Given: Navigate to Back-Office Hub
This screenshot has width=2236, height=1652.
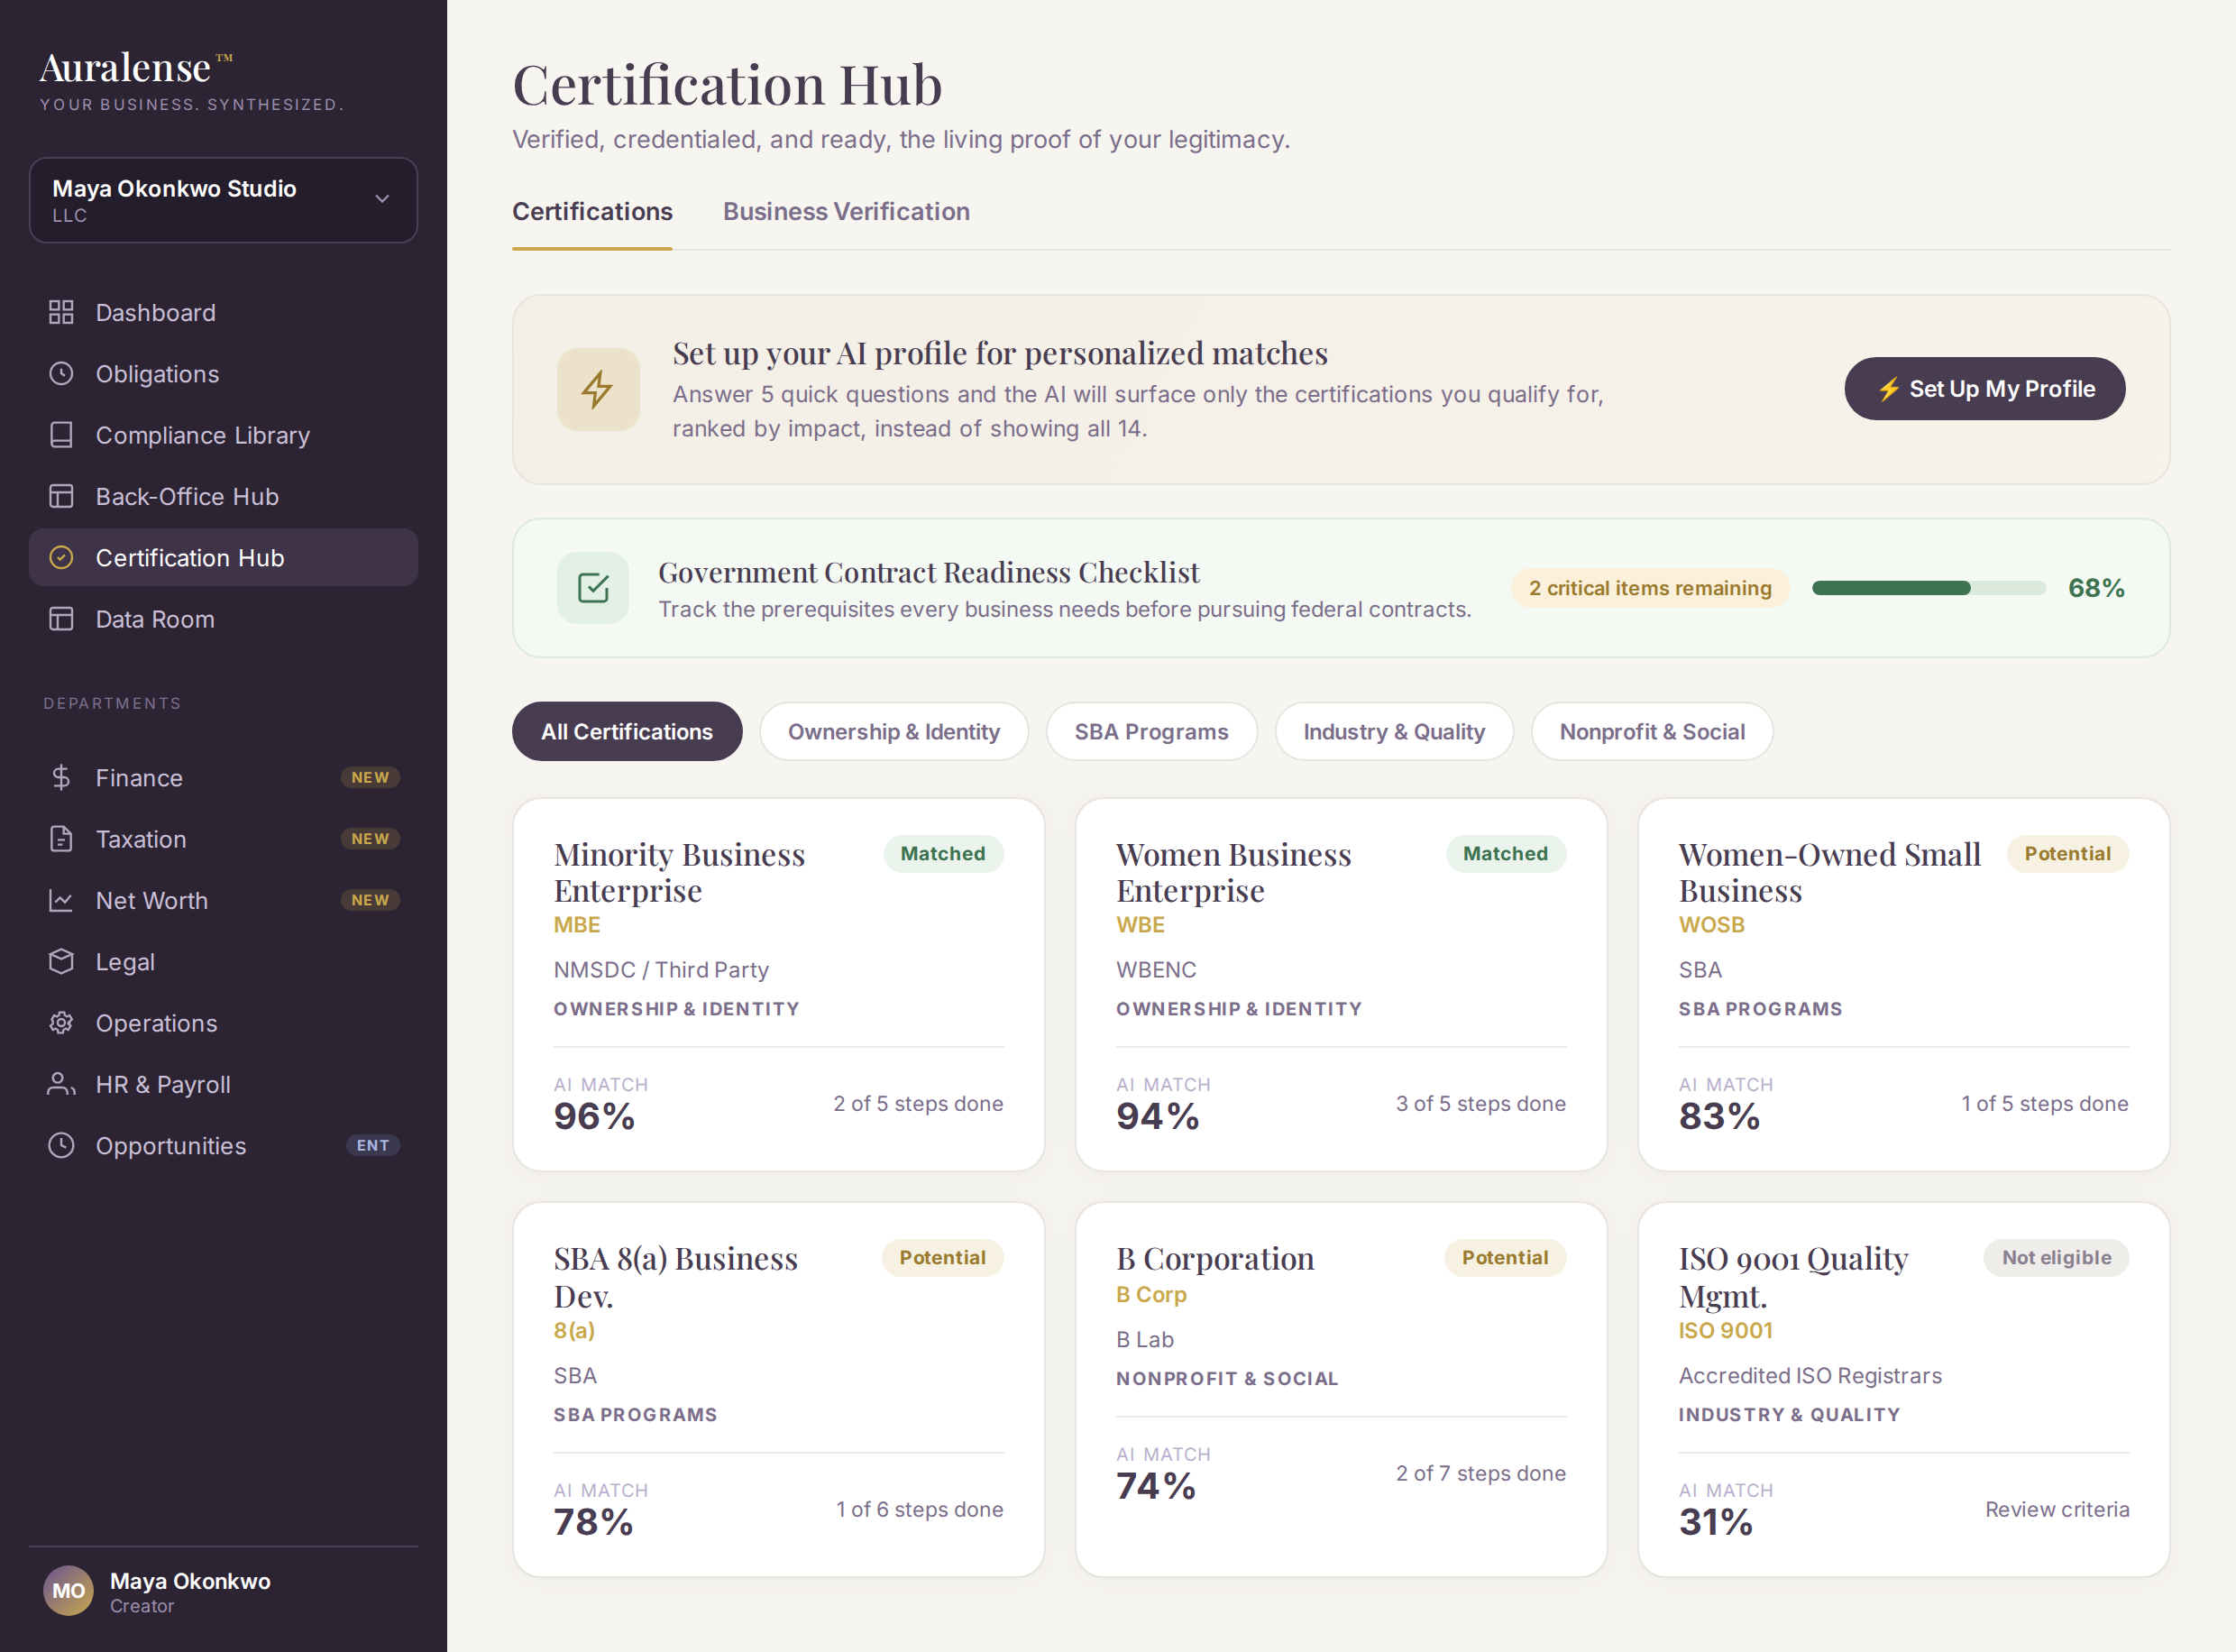Looking at the screenshot, I should pyautogui.click(x=223, y=496).
